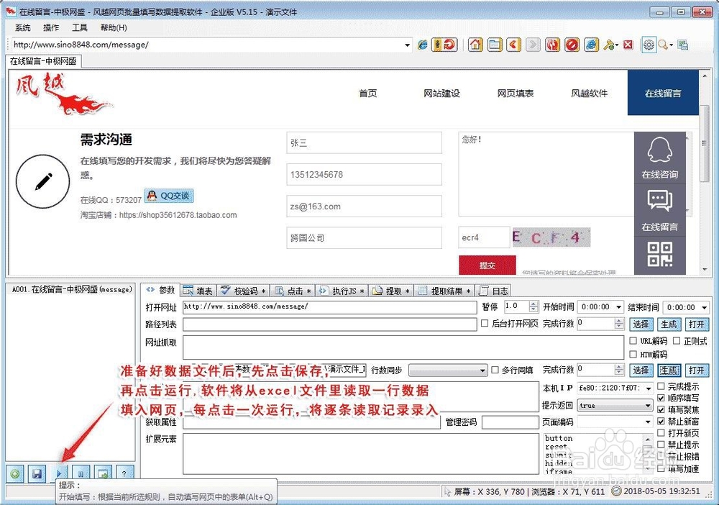Switch to 提取结果 tab
This screenshot has width=719, height=505.
click(x=444, y=291)
